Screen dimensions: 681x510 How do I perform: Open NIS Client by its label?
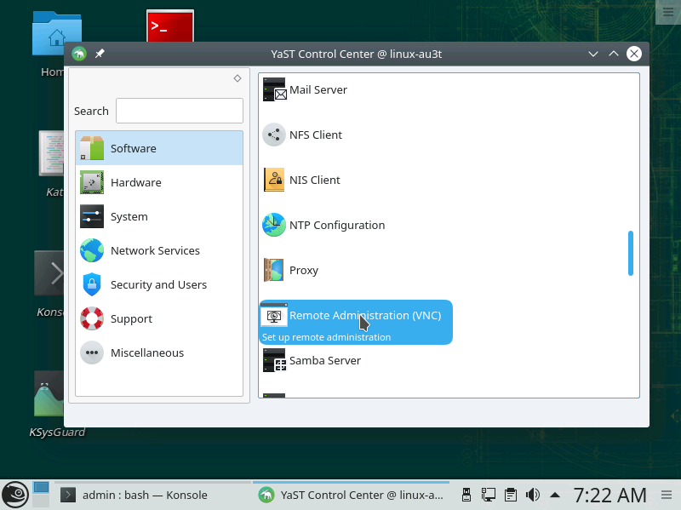(314, 181)
